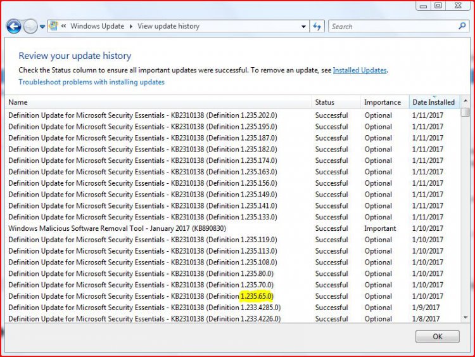Click the scrollbar down arrow
This screenshot has height=357, width=475.
465,318
